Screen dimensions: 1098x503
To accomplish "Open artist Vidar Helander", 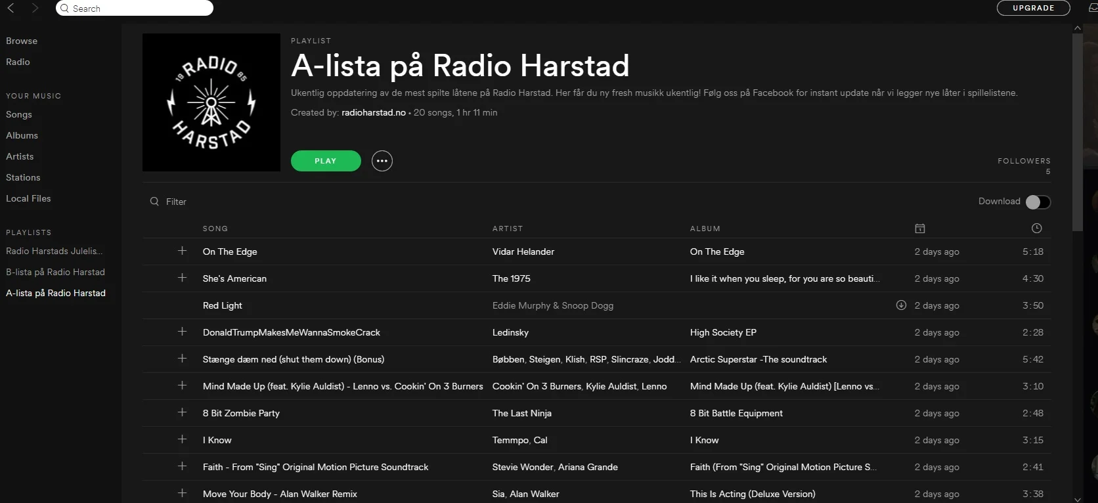I will (523, 251).
